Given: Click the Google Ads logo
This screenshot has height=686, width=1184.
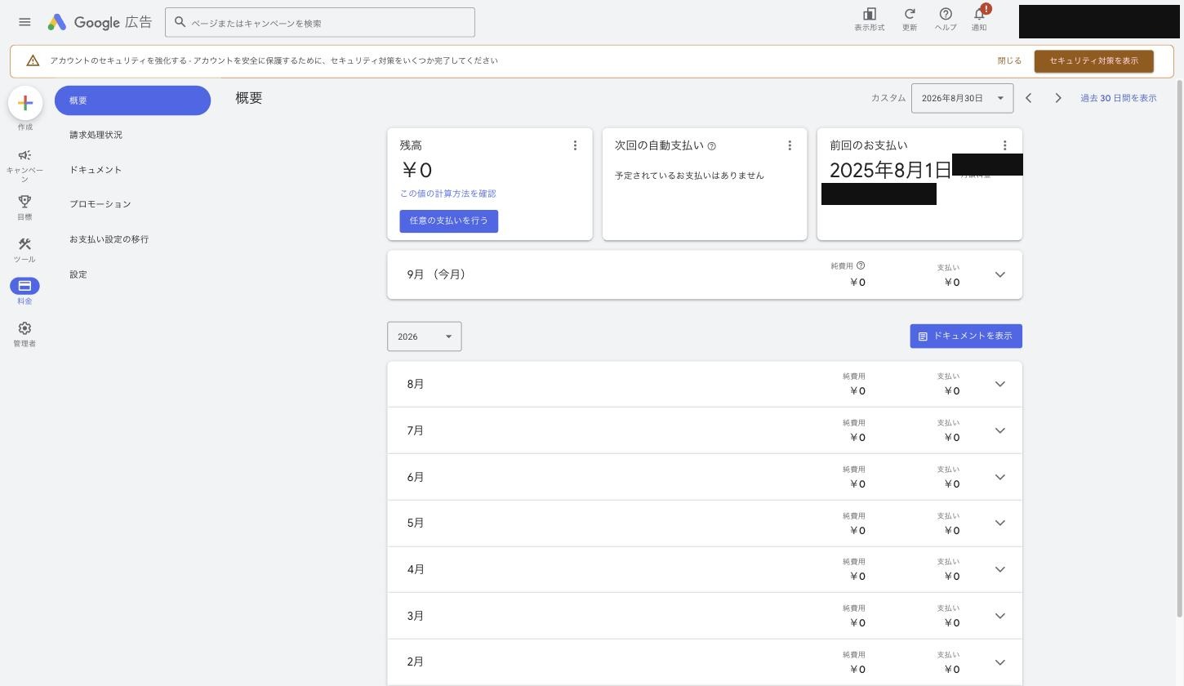Looking at the screenshot, I should 99,22.
